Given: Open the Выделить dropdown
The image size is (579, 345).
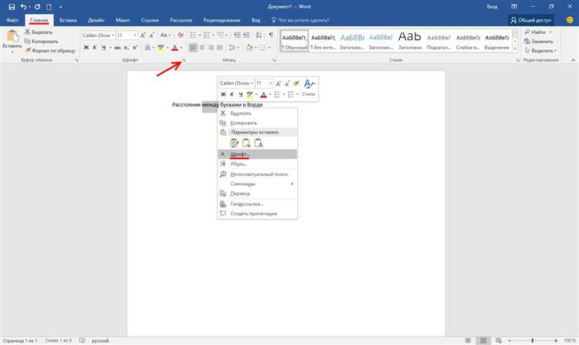Looking at the screenshot, I should [540, 50].
